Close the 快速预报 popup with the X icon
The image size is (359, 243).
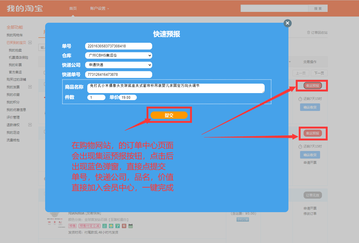[x=287, y=23]
